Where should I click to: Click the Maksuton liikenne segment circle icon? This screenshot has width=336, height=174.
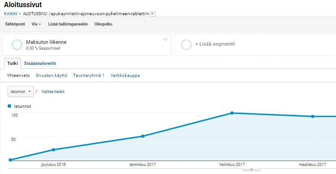17,45
